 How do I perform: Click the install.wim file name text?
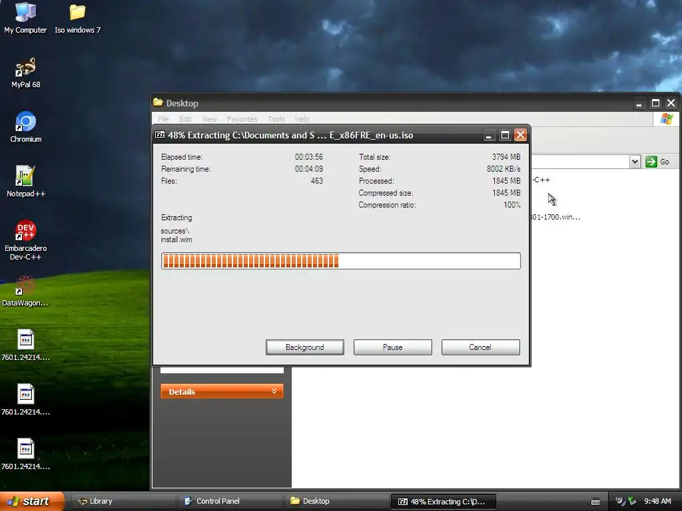click(176, 240)
